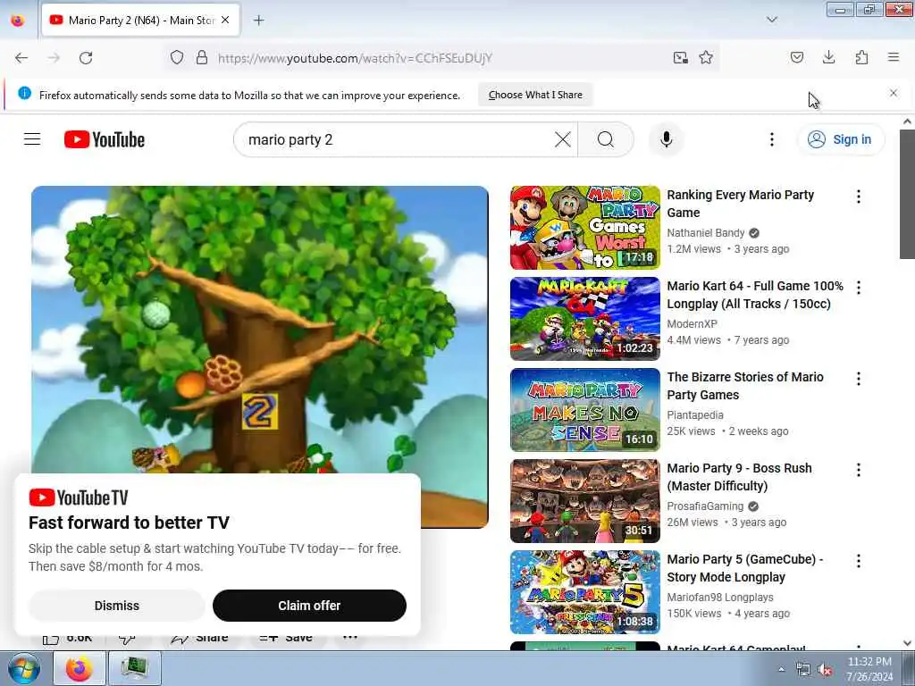Open YouTube settings three-dot menu
Viewport: 915px width, 686px height.
click(771, 139)
